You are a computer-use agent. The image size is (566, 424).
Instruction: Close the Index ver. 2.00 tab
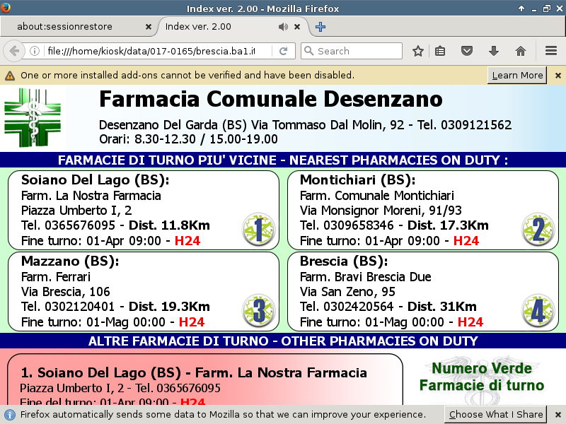click(x=298, y=27)
